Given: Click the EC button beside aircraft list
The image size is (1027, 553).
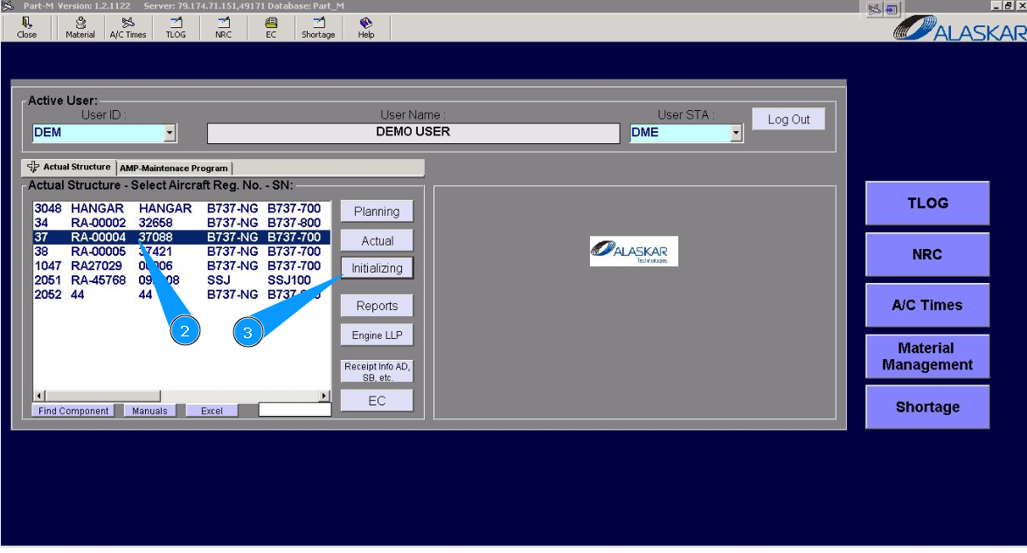Looking at the screenshot, I should pos(377,400).
